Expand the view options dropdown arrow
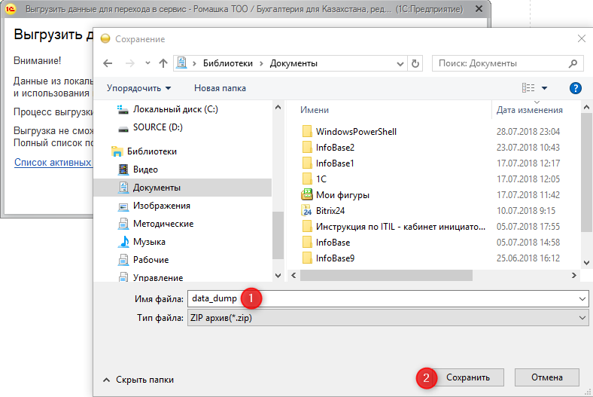Image resolution: width=593 pixels, height=397 pixels. (x=545, y=88)
